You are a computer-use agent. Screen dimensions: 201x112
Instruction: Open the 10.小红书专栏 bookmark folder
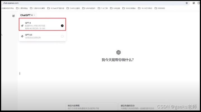[x=145, y=8]
